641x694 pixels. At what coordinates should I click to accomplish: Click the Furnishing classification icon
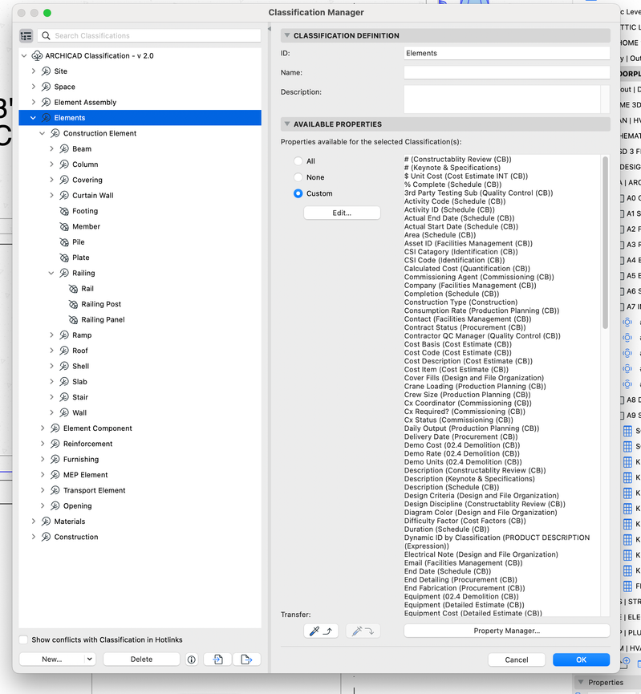55,460
